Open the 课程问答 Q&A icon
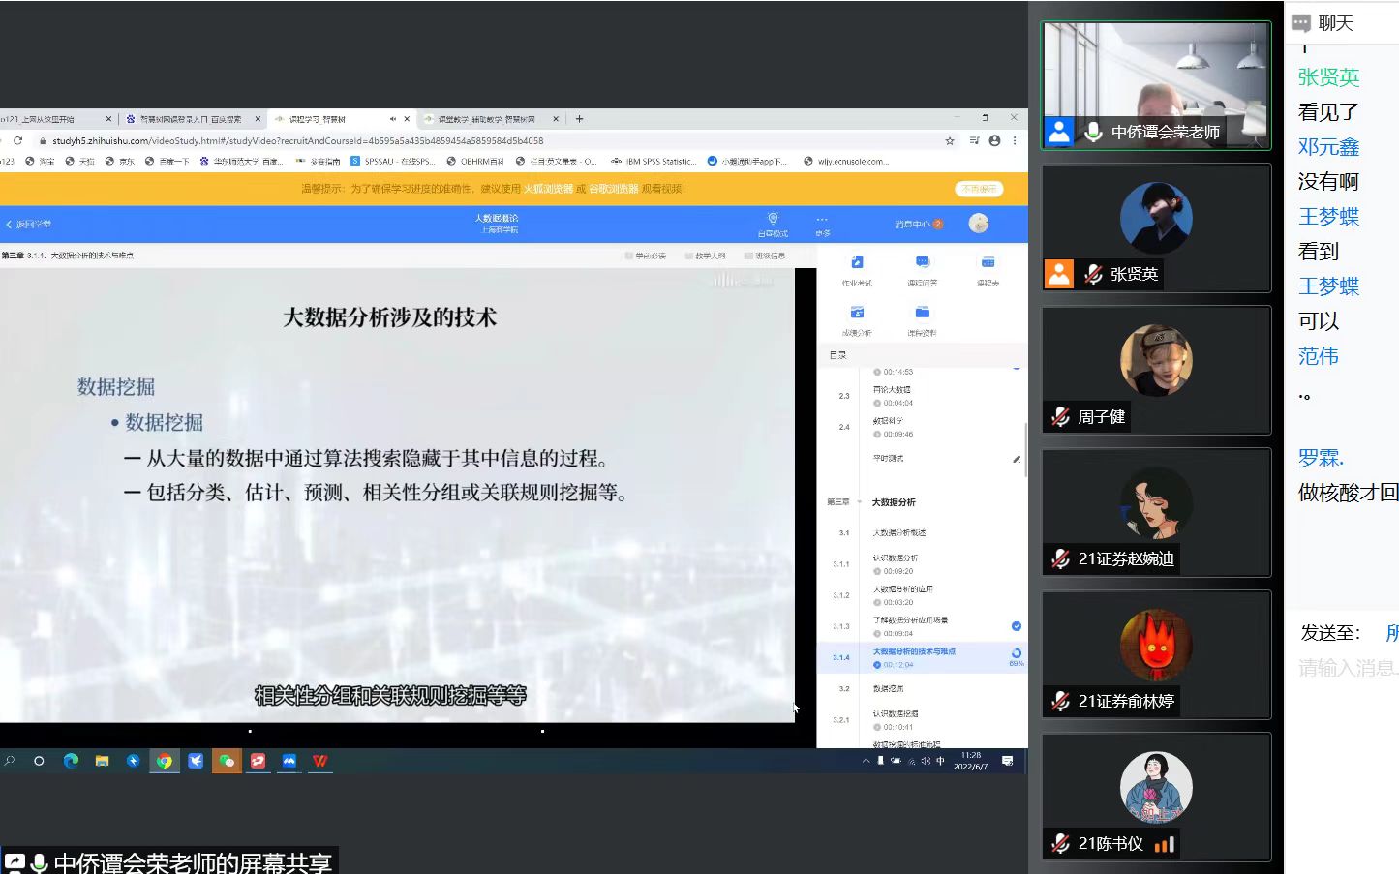 922,263
